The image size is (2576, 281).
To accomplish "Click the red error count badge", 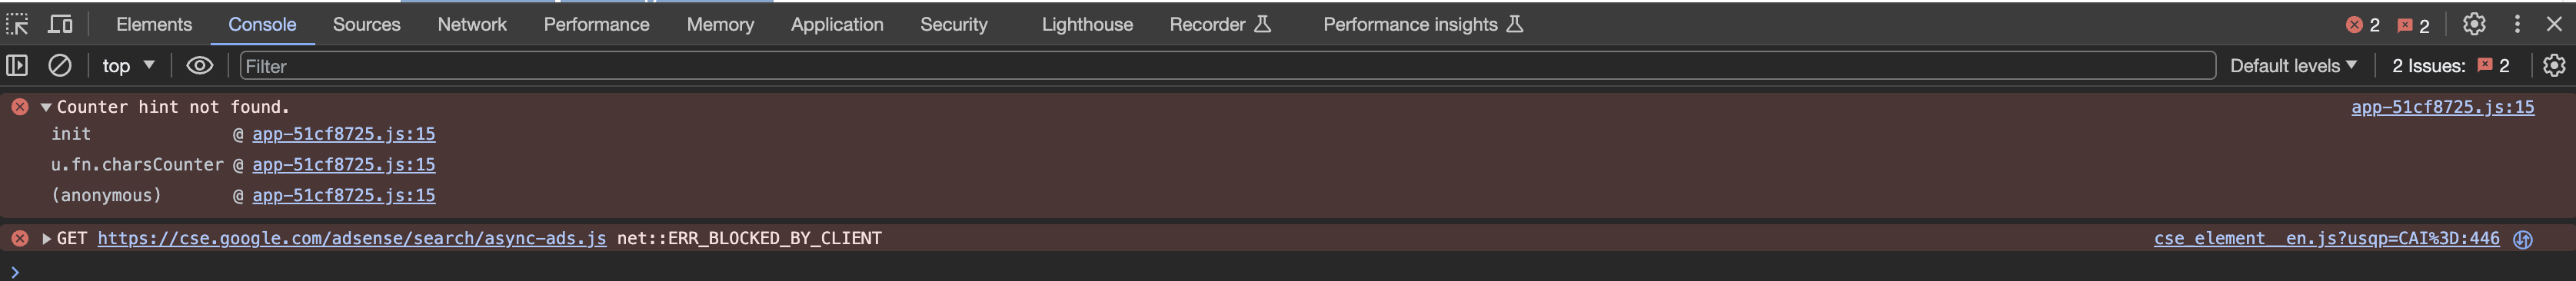I will pos(2363,25).
